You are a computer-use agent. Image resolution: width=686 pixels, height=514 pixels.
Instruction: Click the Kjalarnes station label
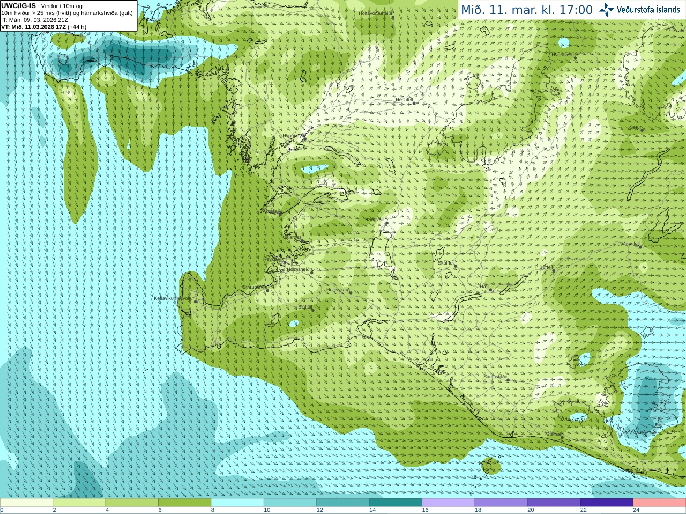292,237
